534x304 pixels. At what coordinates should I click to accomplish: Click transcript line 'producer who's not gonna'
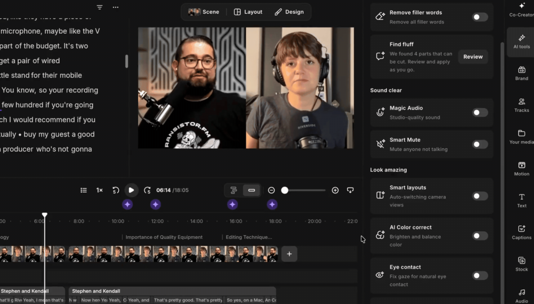click(x=47, y=149)
